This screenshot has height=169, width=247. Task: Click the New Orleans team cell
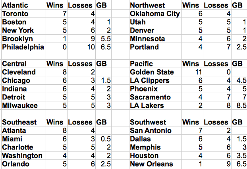[151, 164]
